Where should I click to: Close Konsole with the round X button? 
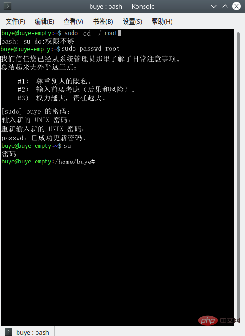pyautogui.click(x=236, y=6)
